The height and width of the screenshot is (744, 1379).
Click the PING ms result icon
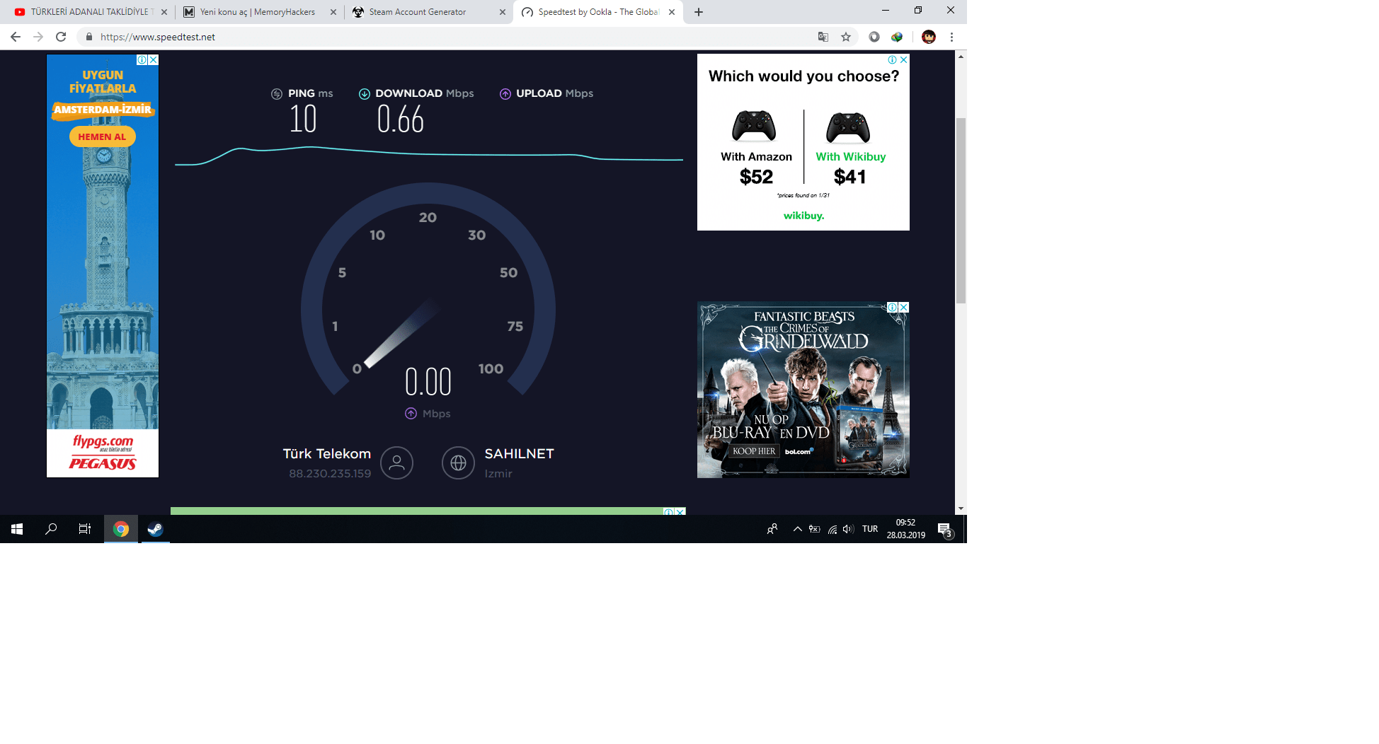pyautogui.click(x=277, y=94)
